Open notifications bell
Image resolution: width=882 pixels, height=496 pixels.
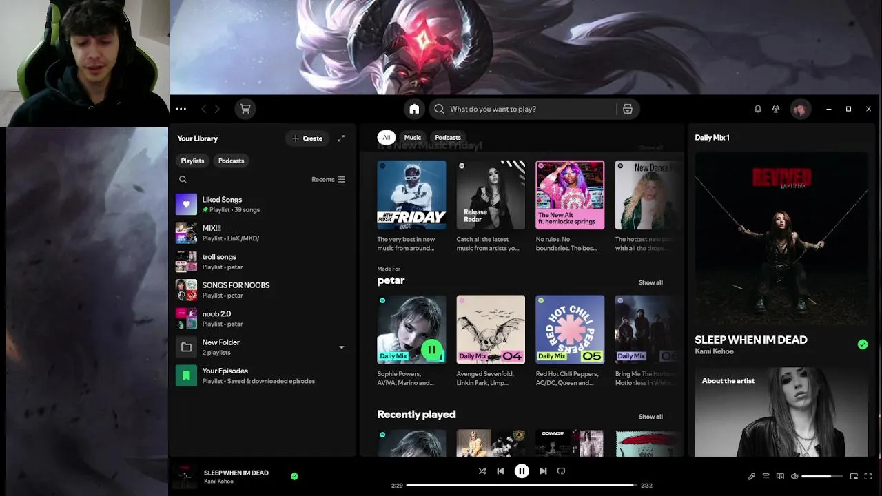pos(758,109)
